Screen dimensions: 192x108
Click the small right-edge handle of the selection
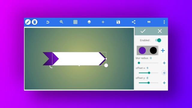(x=106, y=59)
